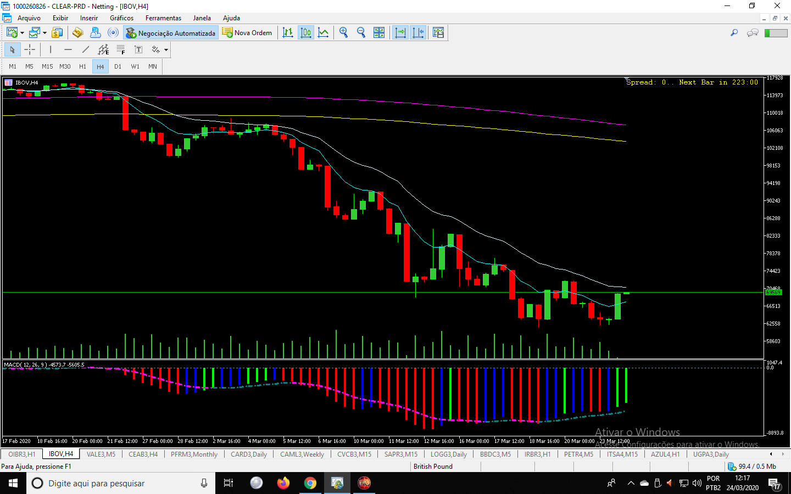
Task: Open the Ferramentas menu
Action: (163, 18)
